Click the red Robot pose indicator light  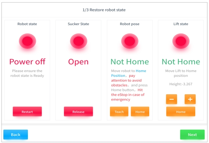point(130,41)
